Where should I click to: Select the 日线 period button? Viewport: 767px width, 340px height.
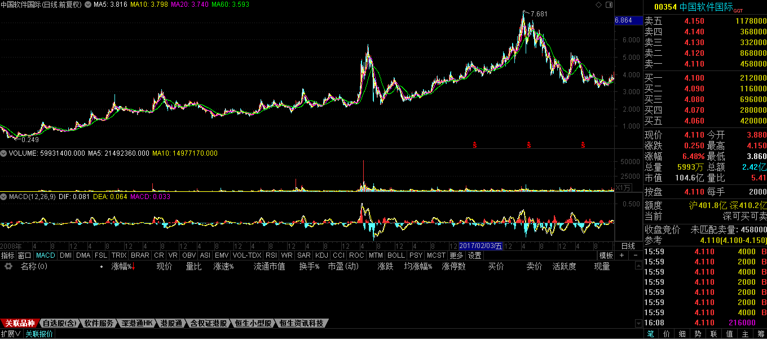point(628,246)
